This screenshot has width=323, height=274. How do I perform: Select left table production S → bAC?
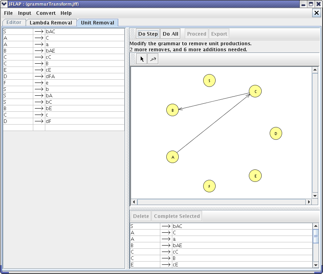(x=64, y=32)
